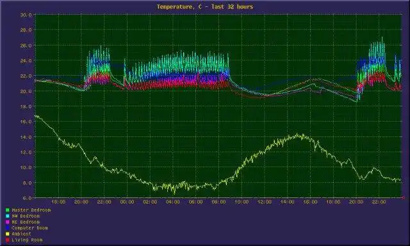Click the 06:00 time axis label
Image resolution: width=410 pixels, height=246 pixels.
point(196,202)
